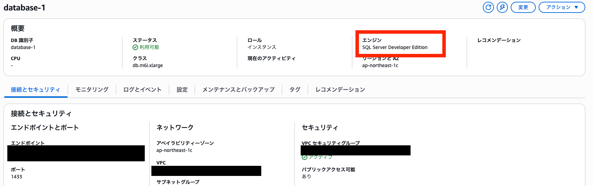The width and height of the screenshot is (593, 186).
Task: Open the メンテナンスとバックアップ tab
Action: pos(239,90)
